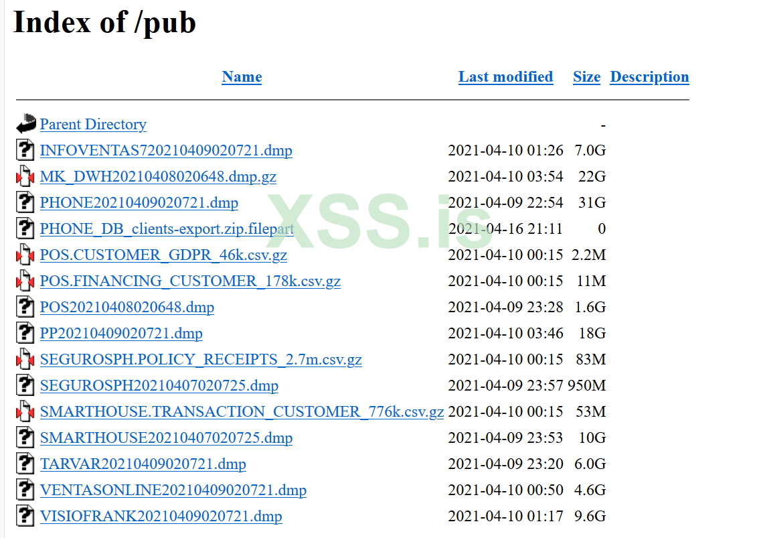Click unknown-file icon beside VISIOFRANK20210409020721.dmp
This screenshot has width=757, height=538.
pos(25,515)
